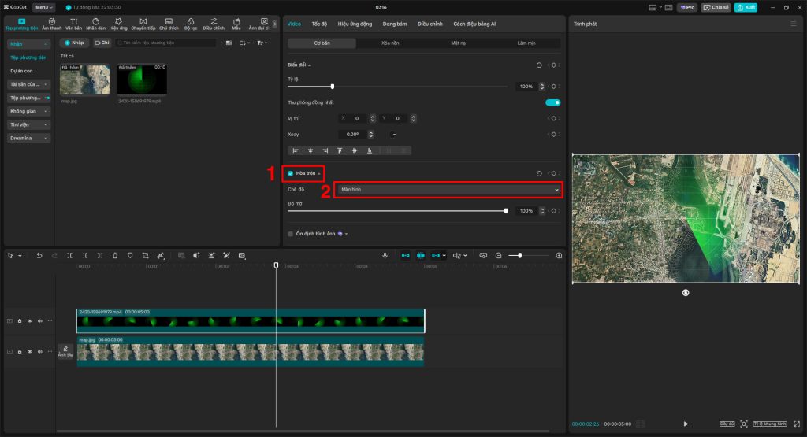Expand the Thư viện sidebar section
Screen dimensions: 807x437
coord(29,124)
